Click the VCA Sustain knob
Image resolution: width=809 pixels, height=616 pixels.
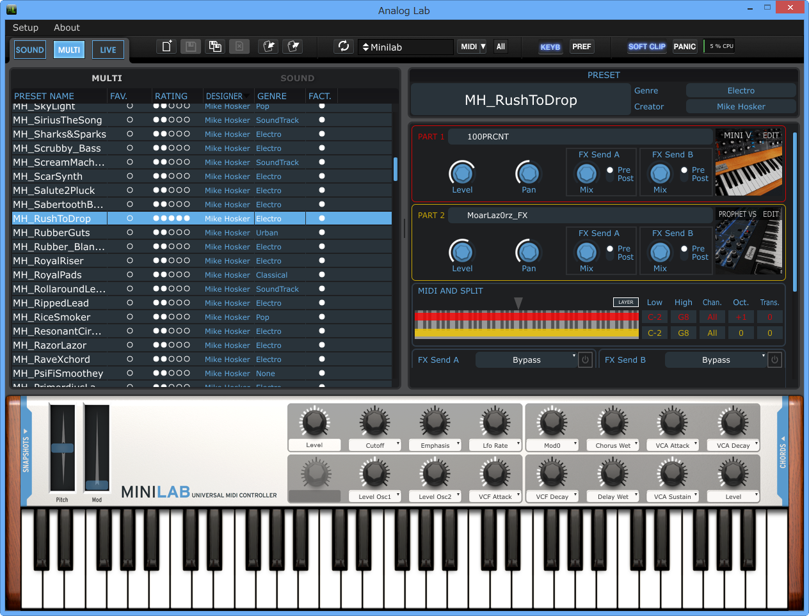[x=673, y=473]
